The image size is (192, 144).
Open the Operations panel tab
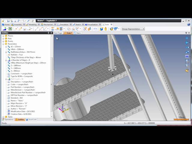click(x=8, y=120)
